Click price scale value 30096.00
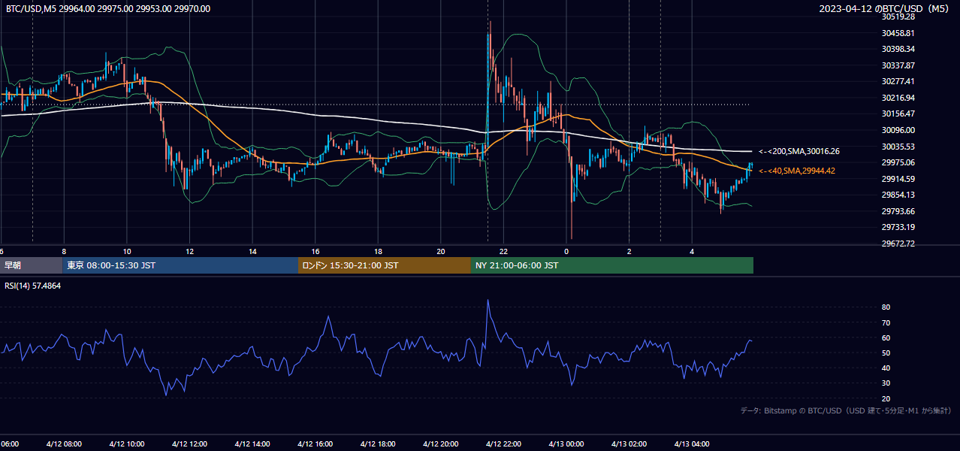The image size is (960, 451). pyautogui.click(x=898, y=130)
